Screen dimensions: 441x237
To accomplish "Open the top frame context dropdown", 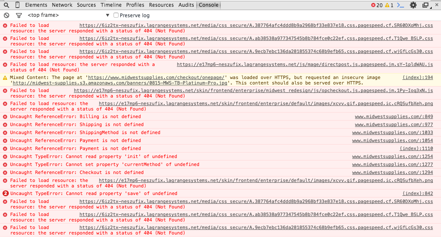I will (x=69, y=15).
